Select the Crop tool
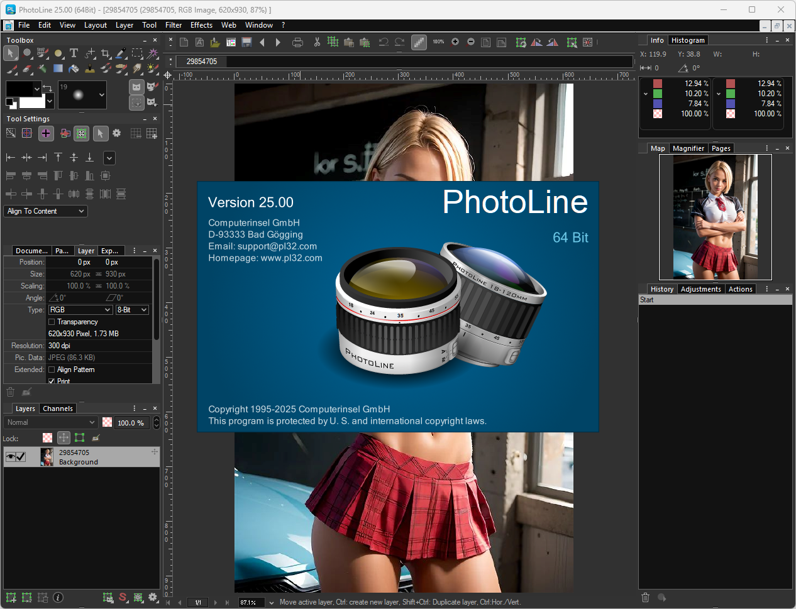Screen dimensions: 796x609 (x=105, y=53)
